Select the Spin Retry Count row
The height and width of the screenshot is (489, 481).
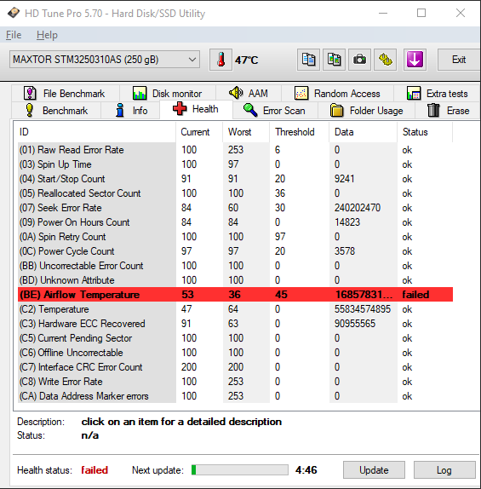coord(235,237)
